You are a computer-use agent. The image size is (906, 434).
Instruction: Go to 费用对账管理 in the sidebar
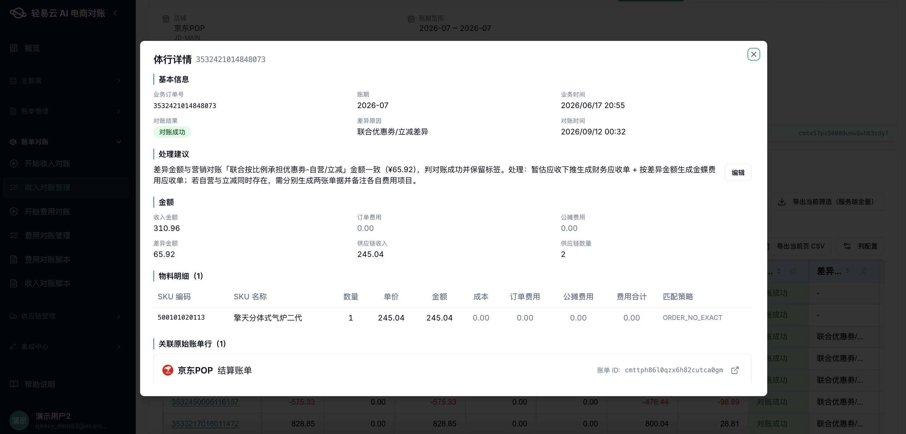pos(66,235)
